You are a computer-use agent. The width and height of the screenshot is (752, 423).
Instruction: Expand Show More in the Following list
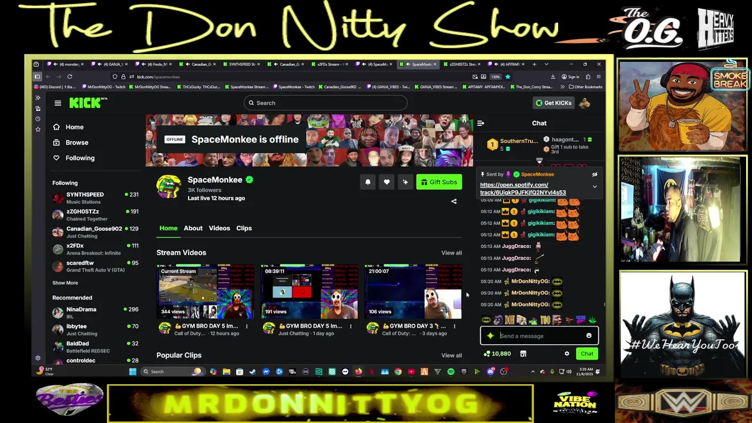click(x=65, y=283)
